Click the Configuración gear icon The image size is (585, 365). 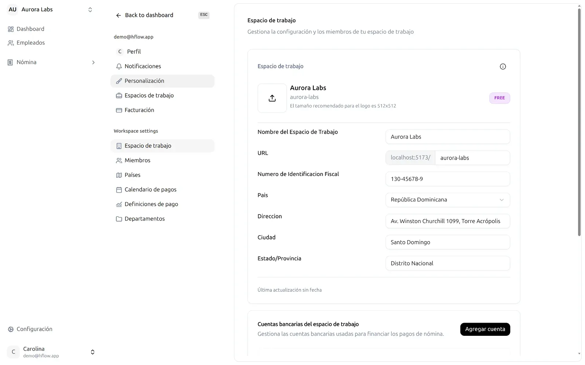pyautogui.click(x=11, y=329)
